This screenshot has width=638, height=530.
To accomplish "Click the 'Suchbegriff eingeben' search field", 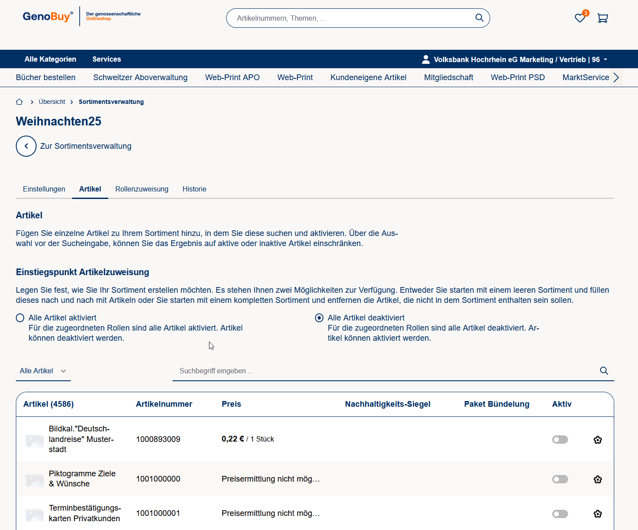I will click(x=383, y=371).
